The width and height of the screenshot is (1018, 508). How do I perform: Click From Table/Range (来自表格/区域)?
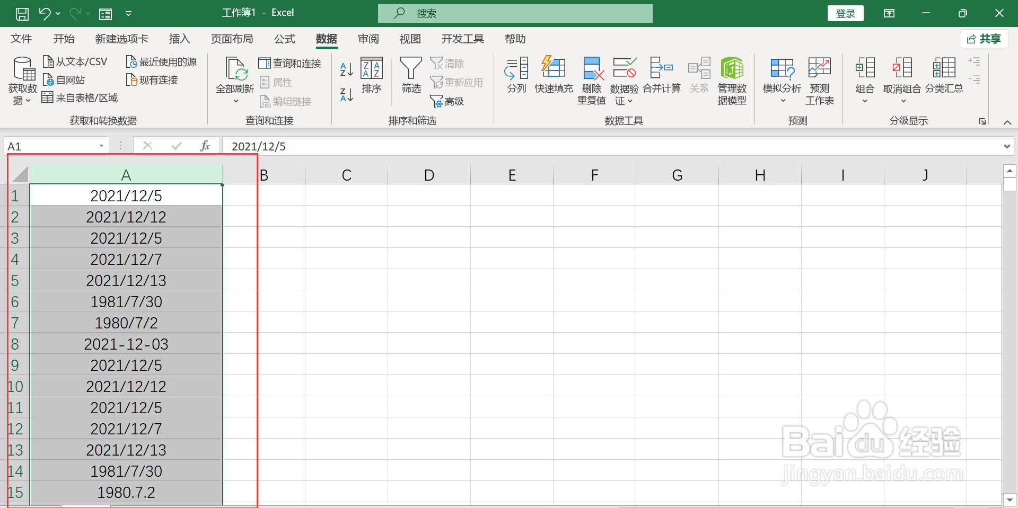coord(80,98)
